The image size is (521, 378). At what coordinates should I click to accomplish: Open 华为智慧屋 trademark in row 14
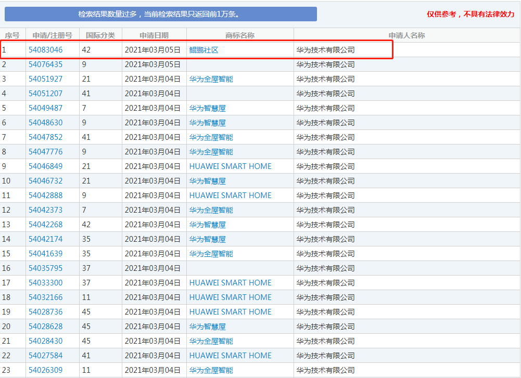pos(207,239)
